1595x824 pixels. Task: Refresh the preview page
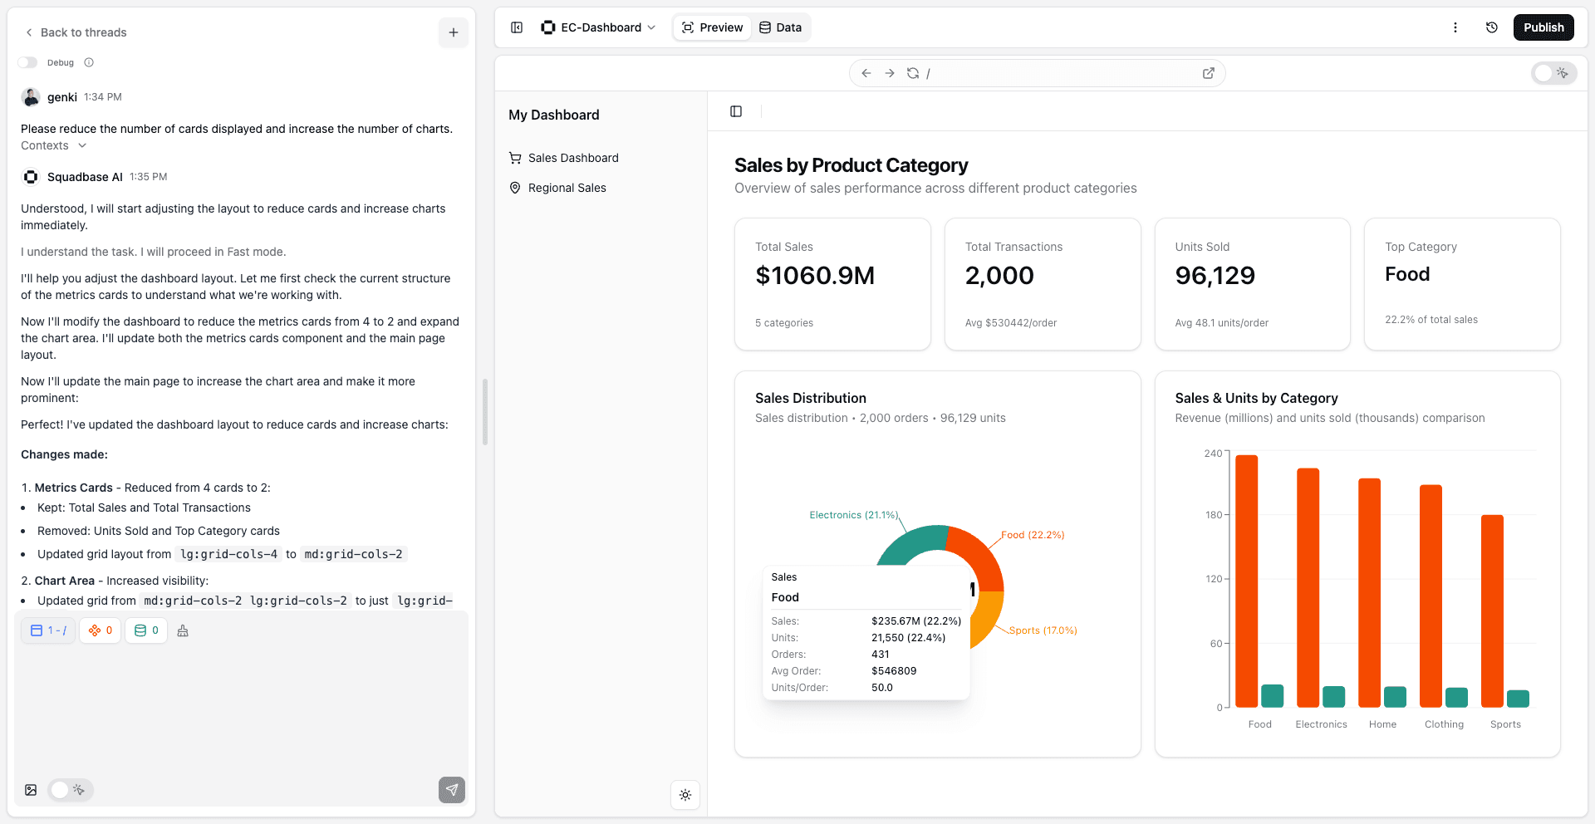pos(912,73)
